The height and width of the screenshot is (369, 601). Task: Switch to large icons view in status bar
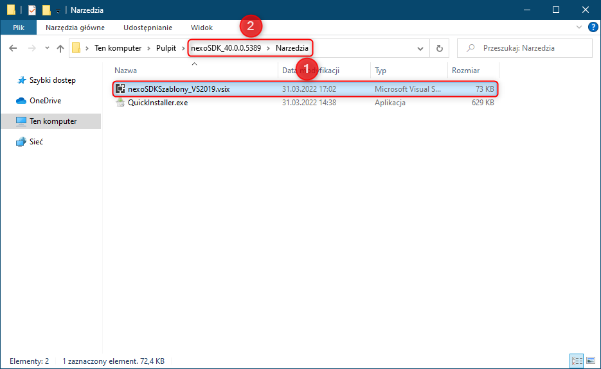click(x=591, y=361)
